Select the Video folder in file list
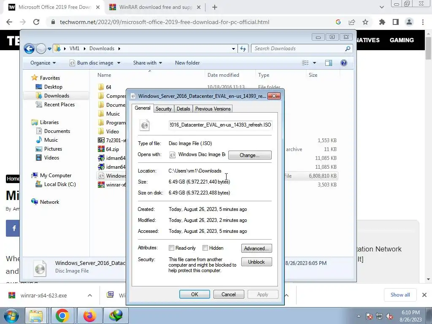The height and width of the screenshot is (324, 432). pyautogui.click(x=112, y=132)
